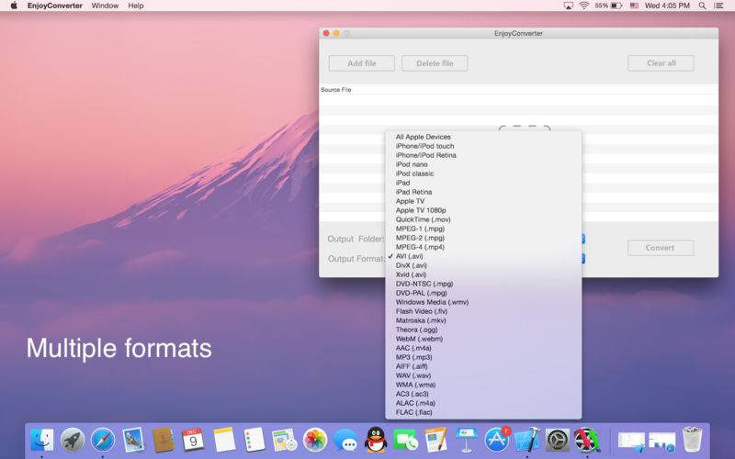
Task: Select AAC (.m4a) audio format
Action: point(483,348)
